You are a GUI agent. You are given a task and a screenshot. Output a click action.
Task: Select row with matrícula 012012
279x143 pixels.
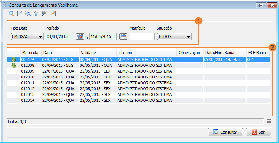coord(138,89)
